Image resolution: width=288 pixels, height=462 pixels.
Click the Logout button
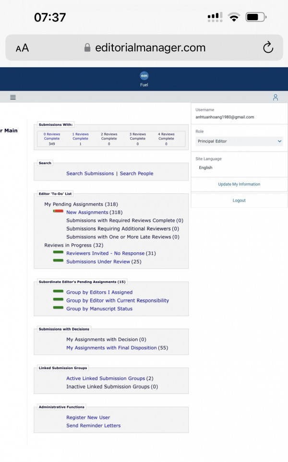click(x=239, y=201)
